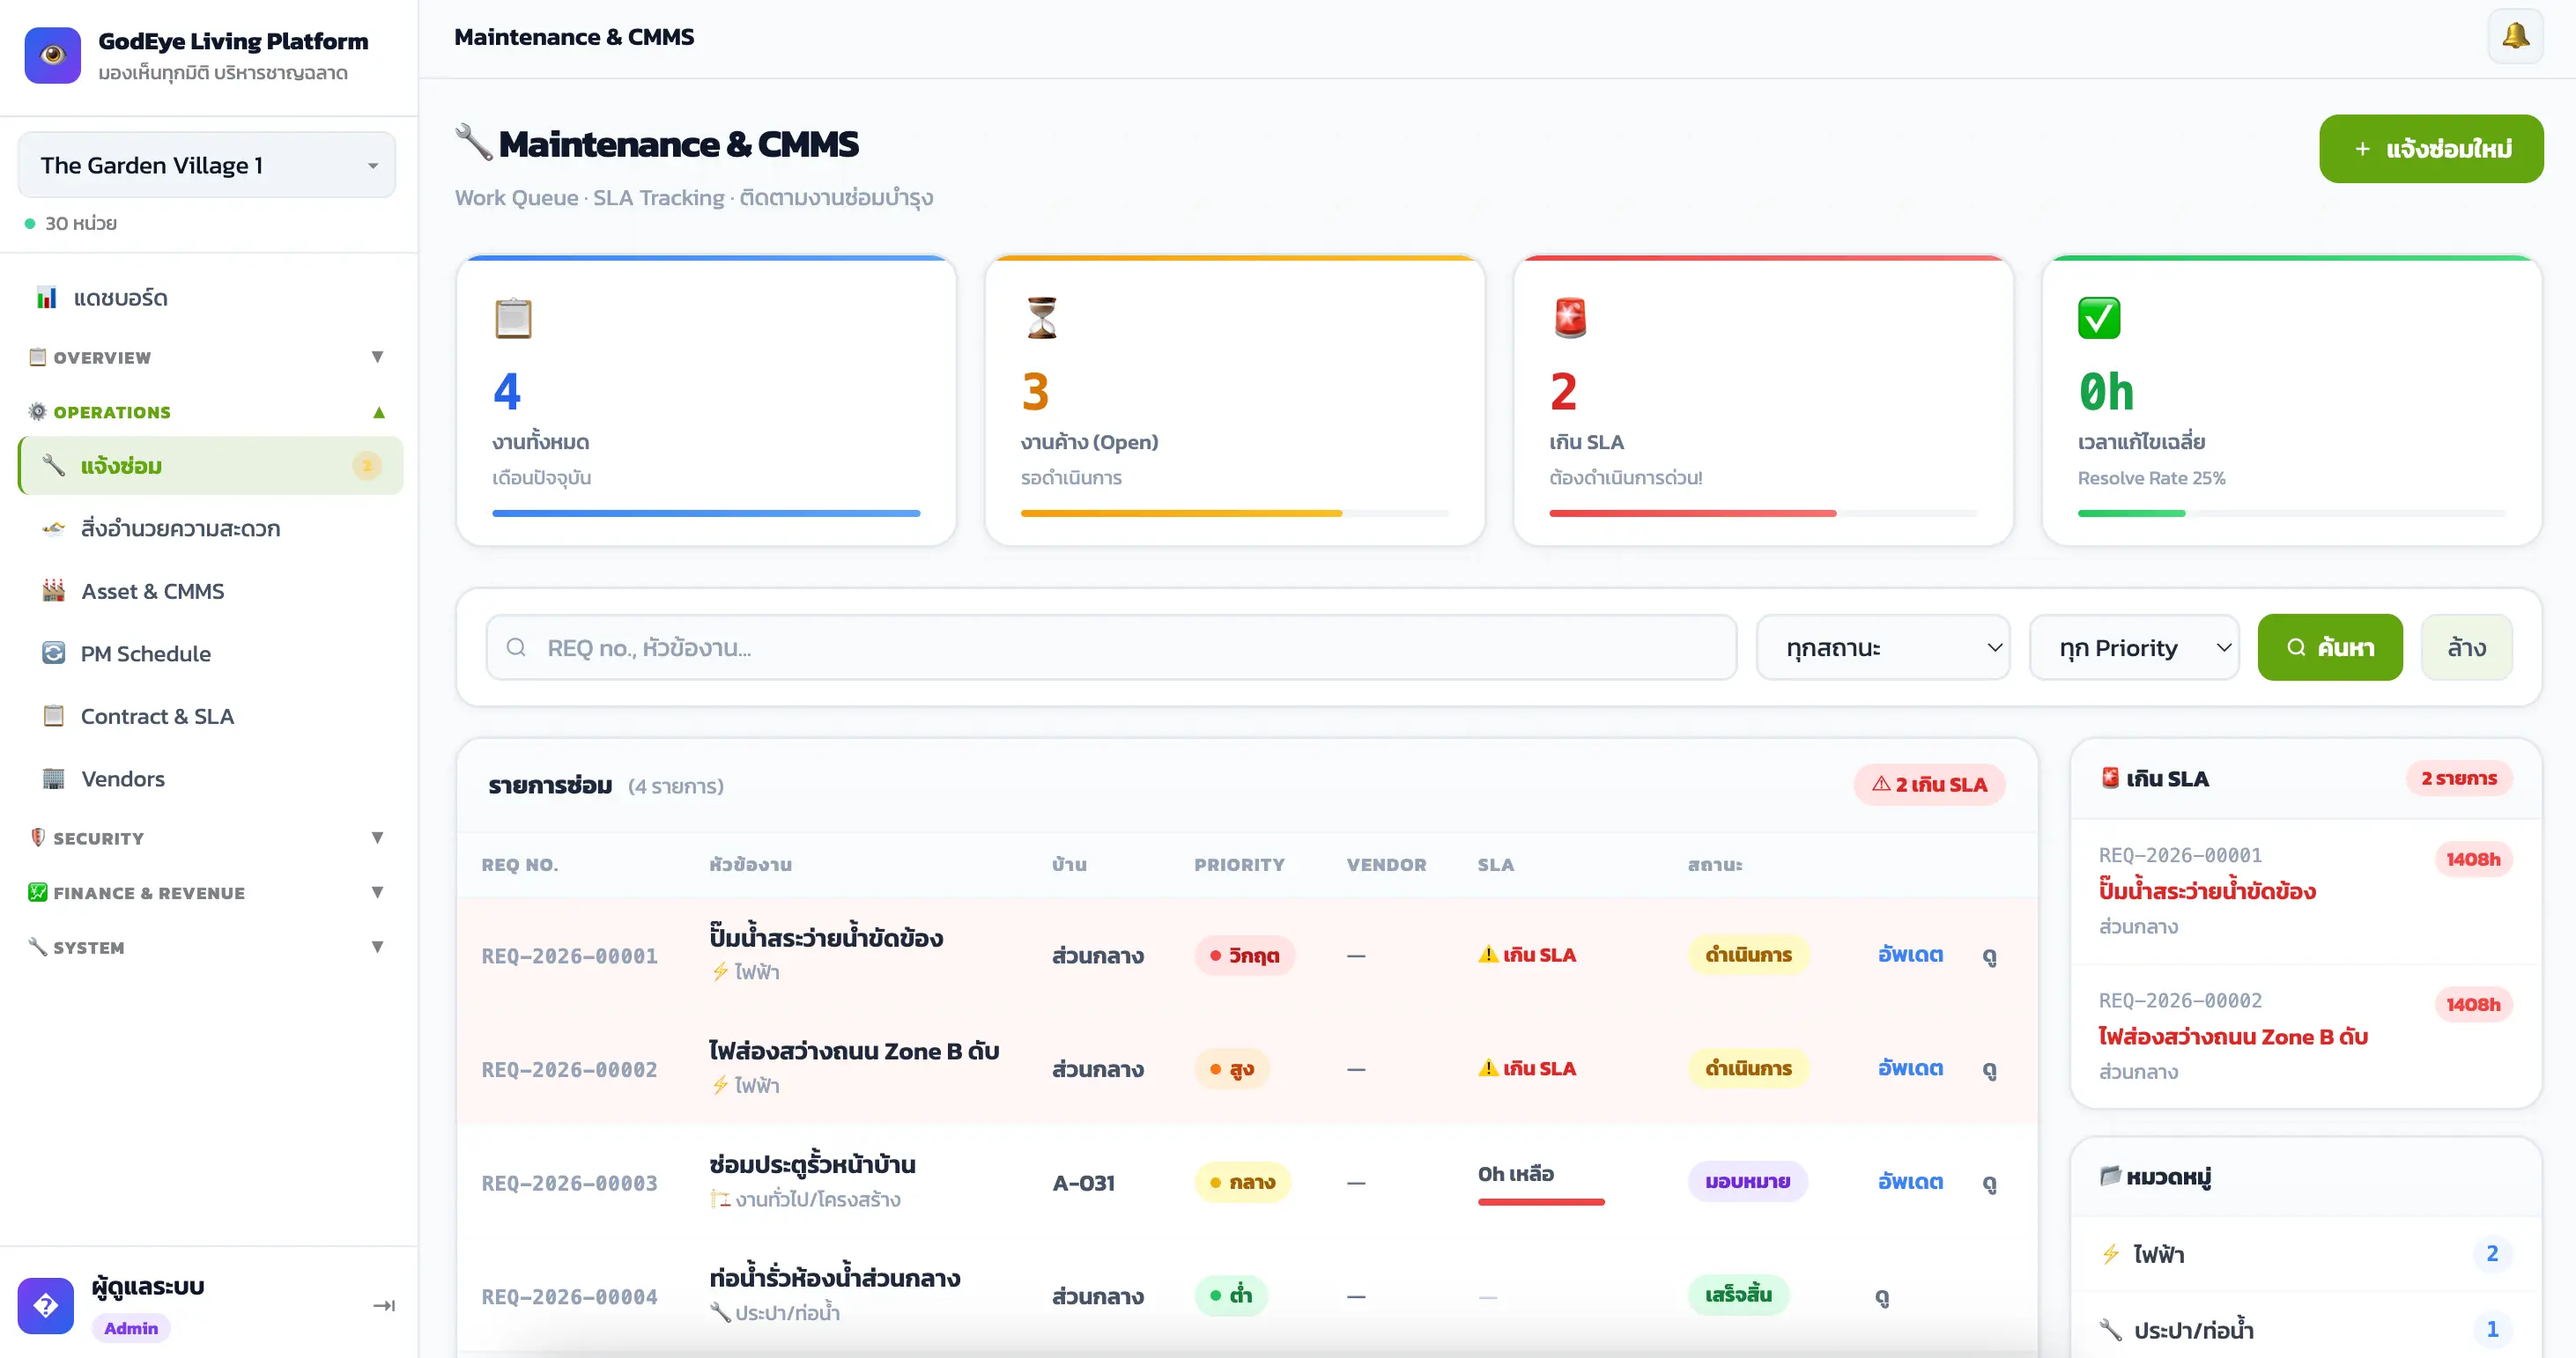Click the red siren icon on เกิน SLA card

[x=1570, y=318]
